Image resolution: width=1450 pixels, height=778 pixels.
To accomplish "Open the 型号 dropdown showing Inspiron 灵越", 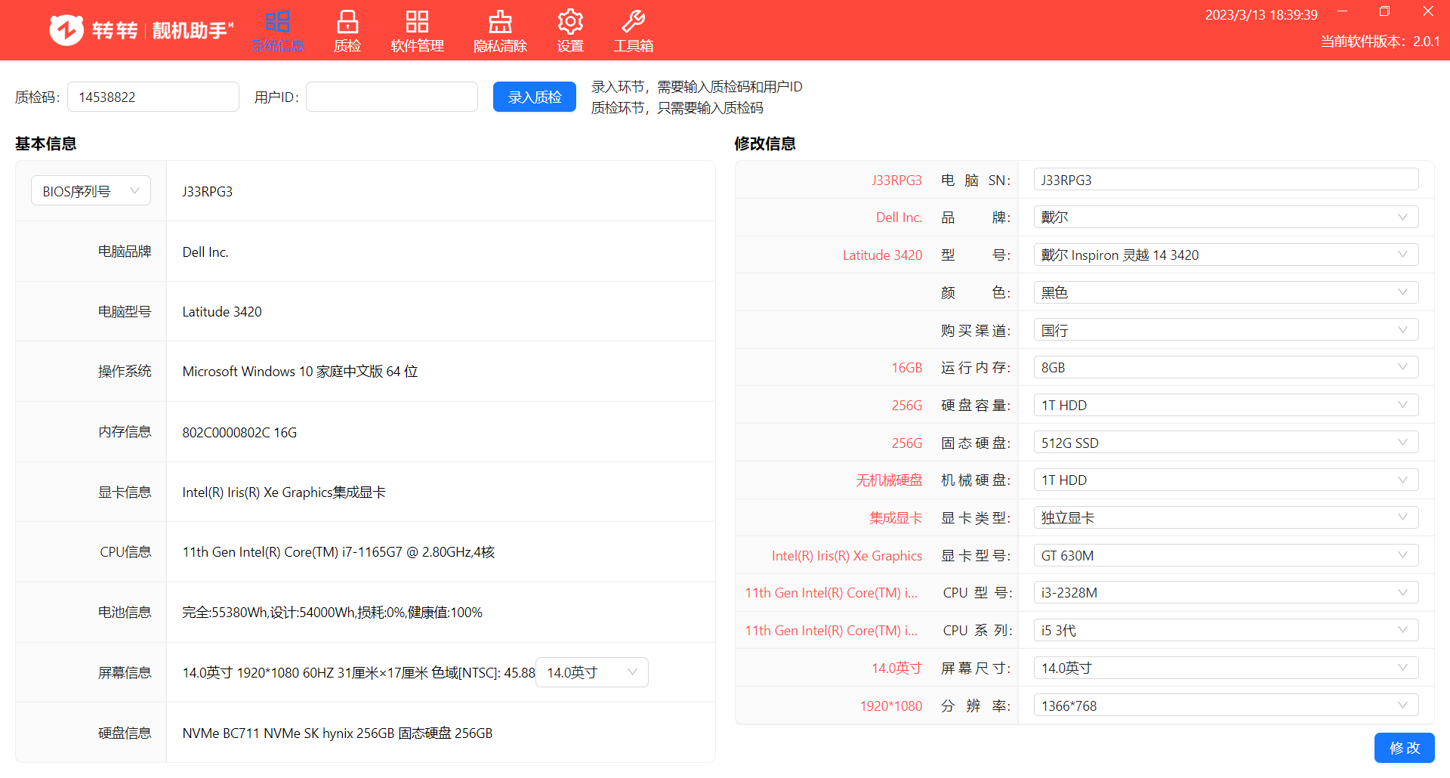I will tap(1226, 255).
